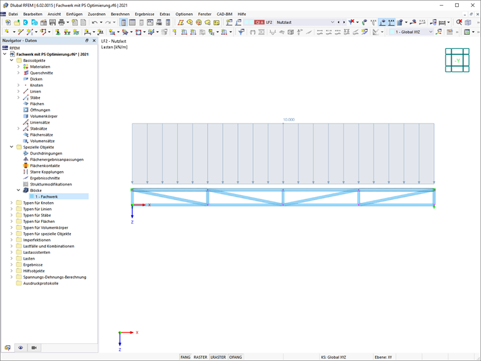The height and width of the screenshot is (361, 481).
Task: Open the Nutzlast load case dropdown
Action: tap(332, 22)
